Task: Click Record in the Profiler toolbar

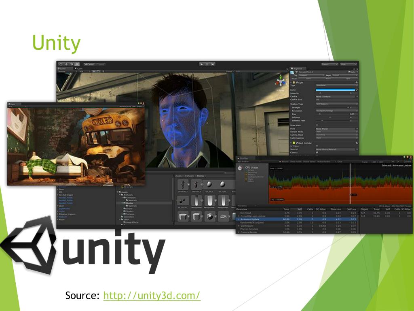Action: click(284, 162)
